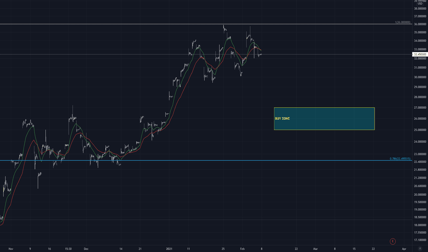The height and width of the screenshot is (252, 428).
Task: Open the USD currency selector
Action: tap(420, 4)
